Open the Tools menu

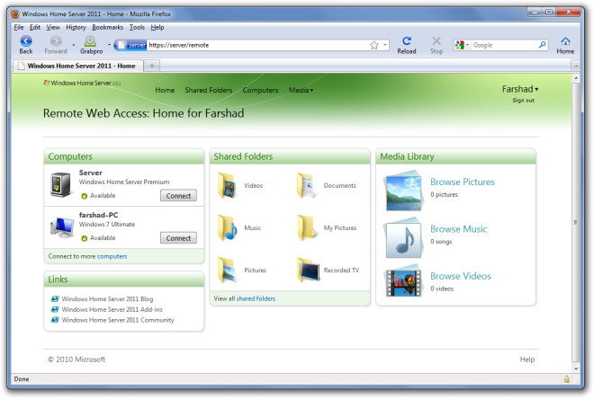[x=137, y=27]
